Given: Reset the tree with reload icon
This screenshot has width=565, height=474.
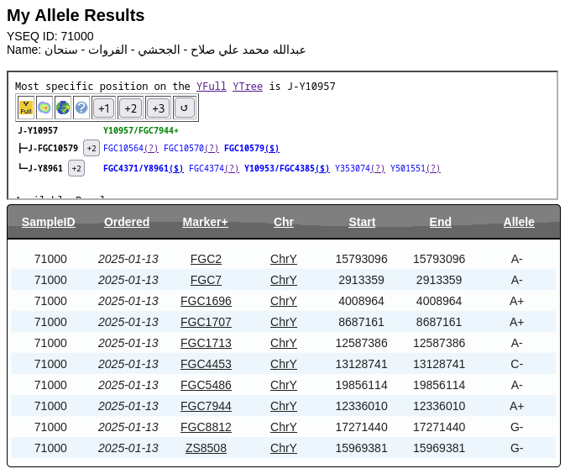Looking at the screenshot, I should click(184, 108).
